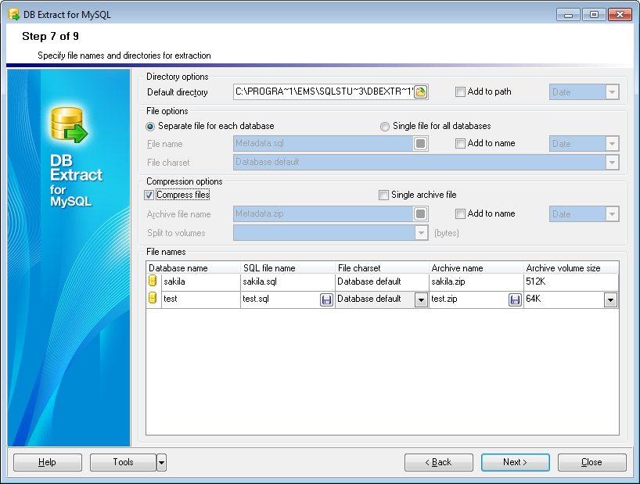
Task: Click the sakila database icon in the list
Action: click(153, 281)
